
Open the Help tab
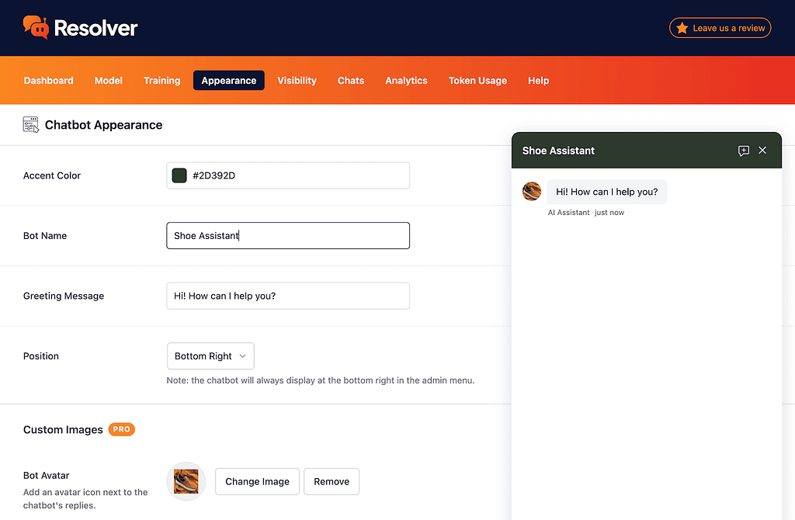tap(538, 81)
